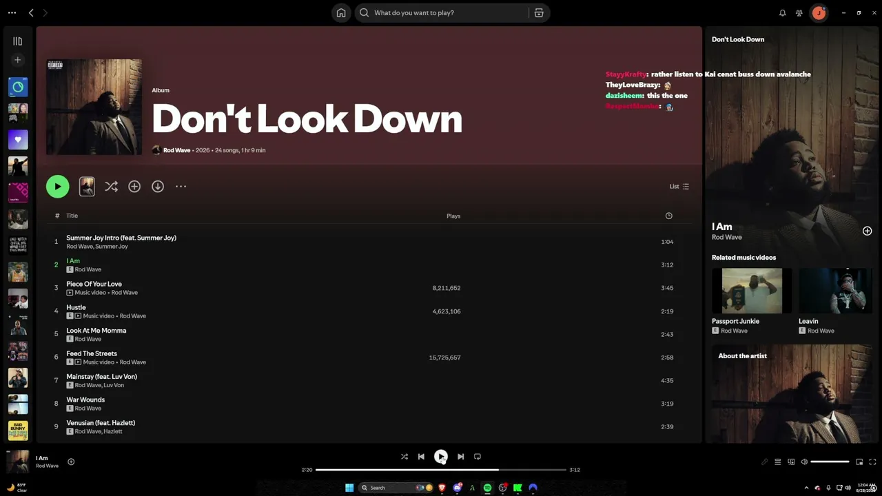Viewport: 882px width, 496px height.
Task: Resume playback with the player play button
Action: click(x=441, y=456)
